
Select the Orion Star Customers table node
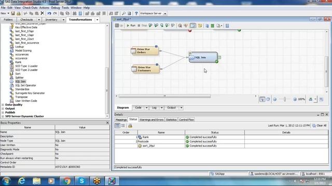145,69
